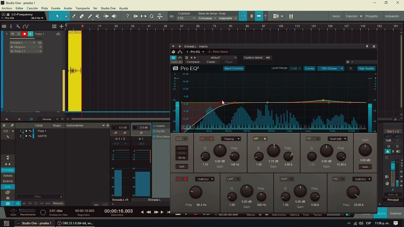Screen dimensions: 404x227
Task: Open the LC 12dB/Oct slope dropdown
Action: point(205,179)
